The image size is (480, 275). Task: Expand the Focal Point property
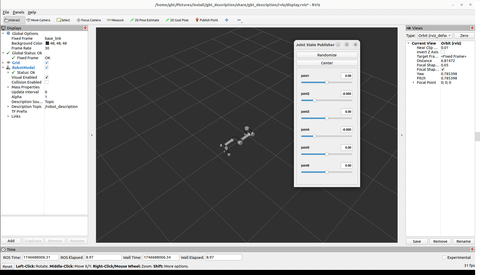coord(414,83)
